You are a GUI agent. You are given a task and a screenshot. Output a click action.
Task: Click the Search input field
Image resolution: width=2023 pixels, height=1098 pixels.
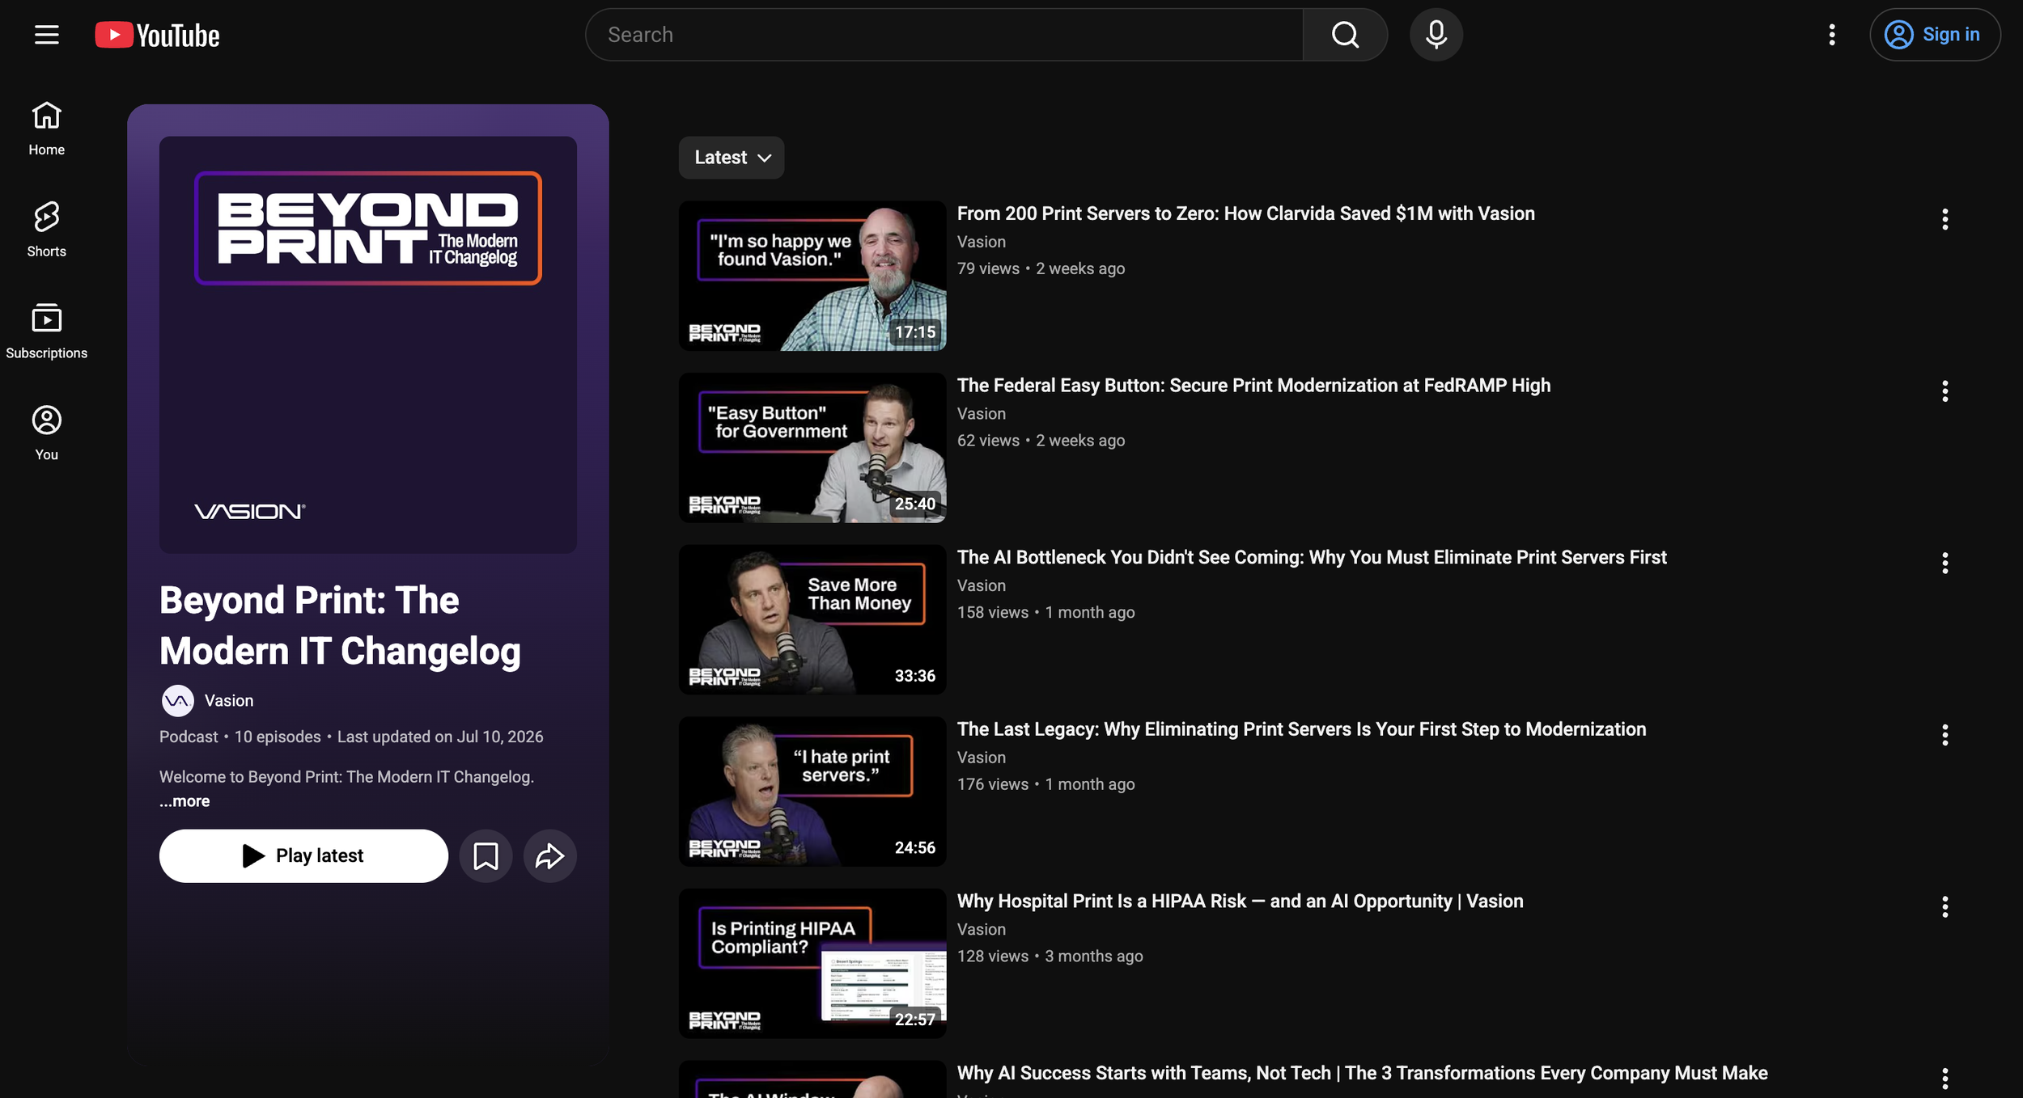pyautogui.click(x=944, y=35)
